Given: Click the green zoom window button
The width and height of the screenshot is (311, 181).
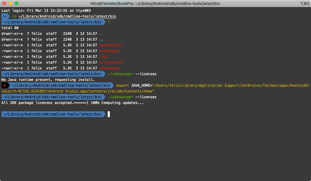Looking at the screenshot, I should point(16,3).
